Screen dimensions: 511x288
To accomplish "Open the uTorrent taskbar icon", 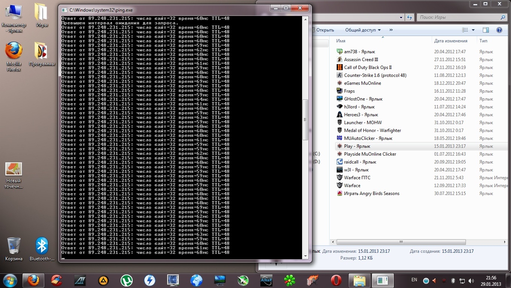I will [126, 280].
